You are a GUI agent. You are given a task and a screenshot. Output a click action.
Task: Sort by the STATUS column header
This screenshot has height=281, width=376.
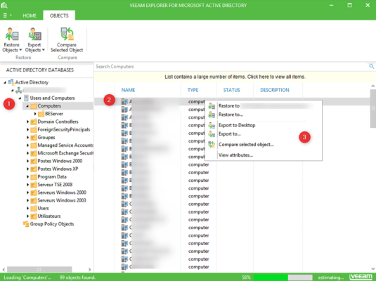pyautogui.click(x=232, y=90)
